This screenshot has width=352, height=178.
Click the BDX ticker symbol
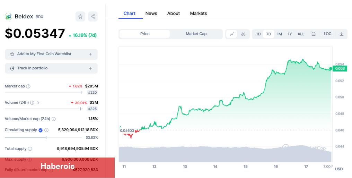39,17
